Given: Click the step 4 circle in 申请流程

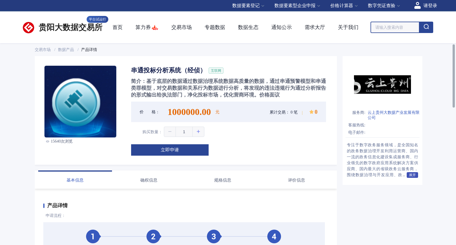Looking at the screenshot, I should (274, 236).
